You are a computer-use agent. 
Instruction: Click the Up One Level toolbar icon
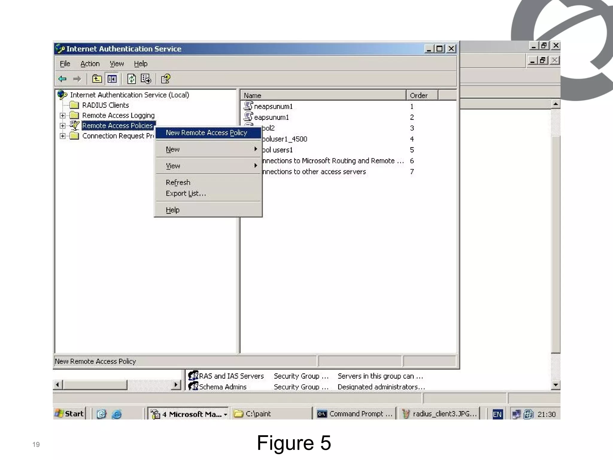tap(97, 79)
